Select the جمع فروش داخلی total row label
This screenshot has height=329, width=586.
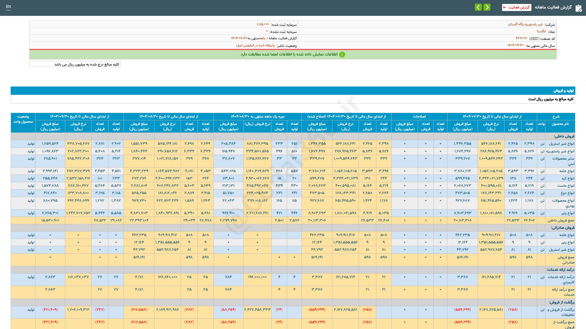[x=561, y=220]
